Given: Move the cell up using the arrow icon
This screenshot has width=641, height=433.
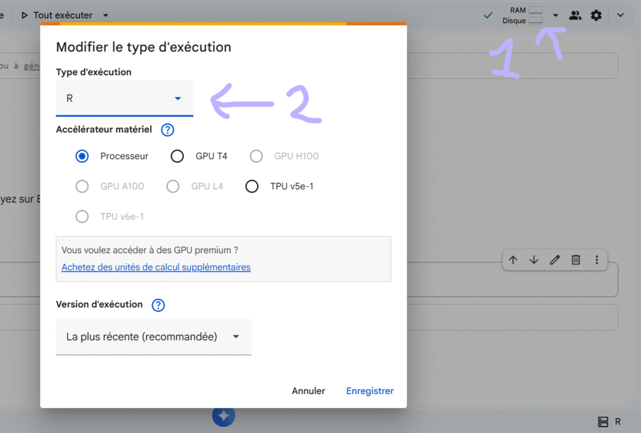Looking at the screenshot, I should pos(513,259).
